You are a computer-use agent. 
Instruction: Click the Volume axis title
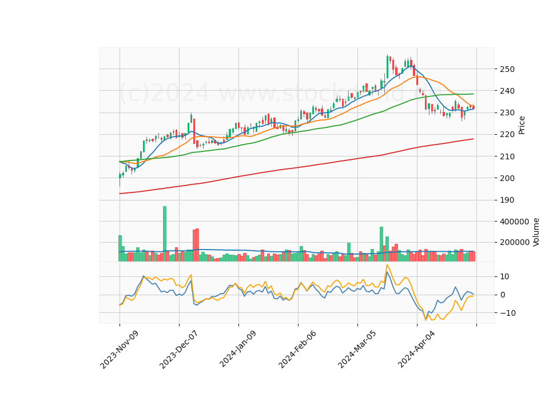(x=536, y=232)
